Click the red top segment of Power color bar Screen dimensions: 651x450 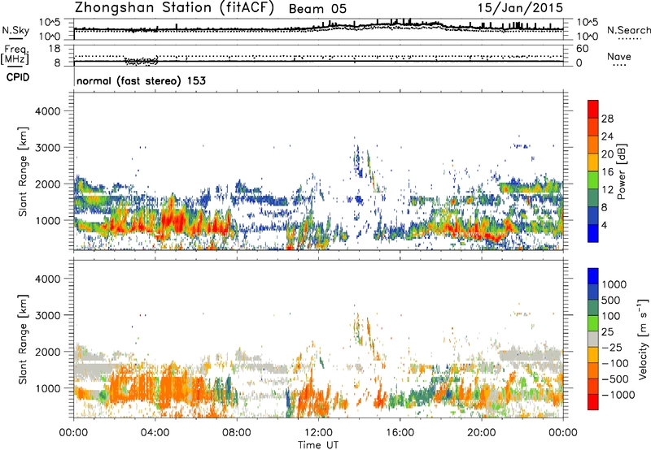click(593, 110)
